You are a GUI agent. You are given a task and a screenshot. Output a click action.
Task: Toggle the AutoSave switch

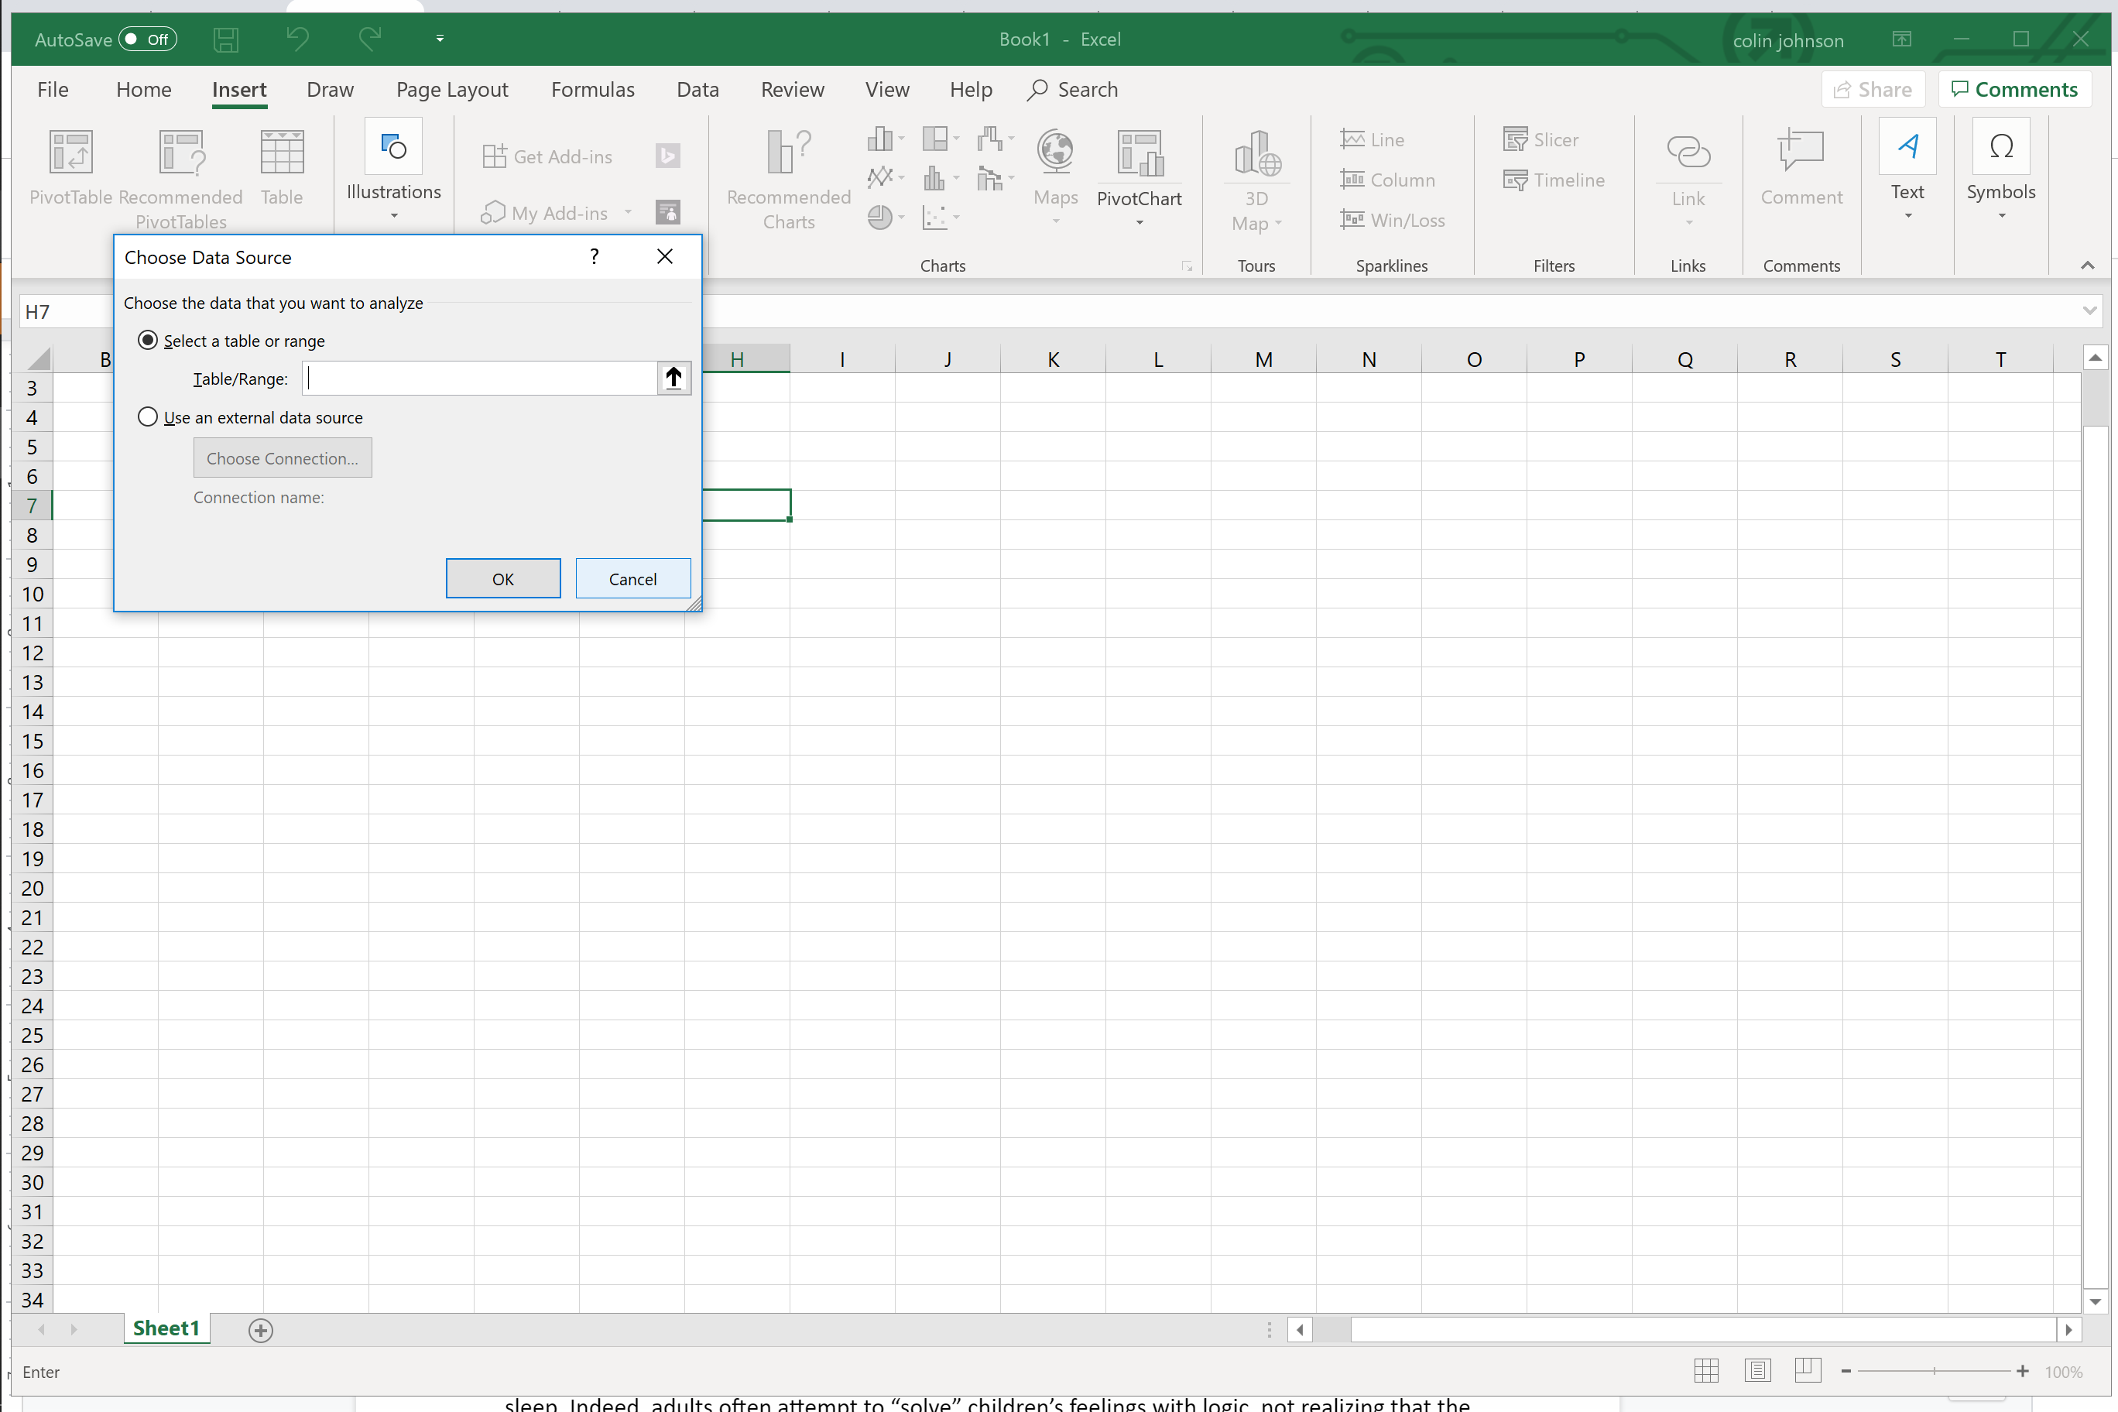[x=148, y=39]
